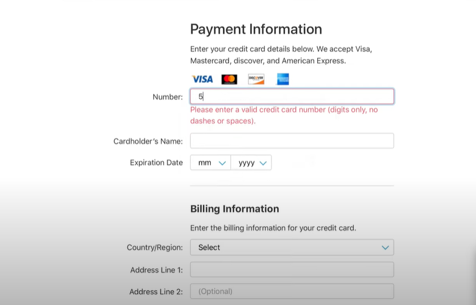Click the "Expiration Date" label
The height and width of the screenshot is (305, 476).
(156, 163)
